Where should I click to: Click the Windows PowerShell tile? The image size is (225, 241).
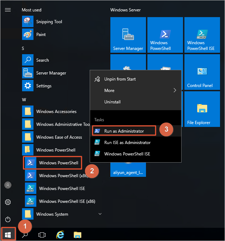point(165,35)
